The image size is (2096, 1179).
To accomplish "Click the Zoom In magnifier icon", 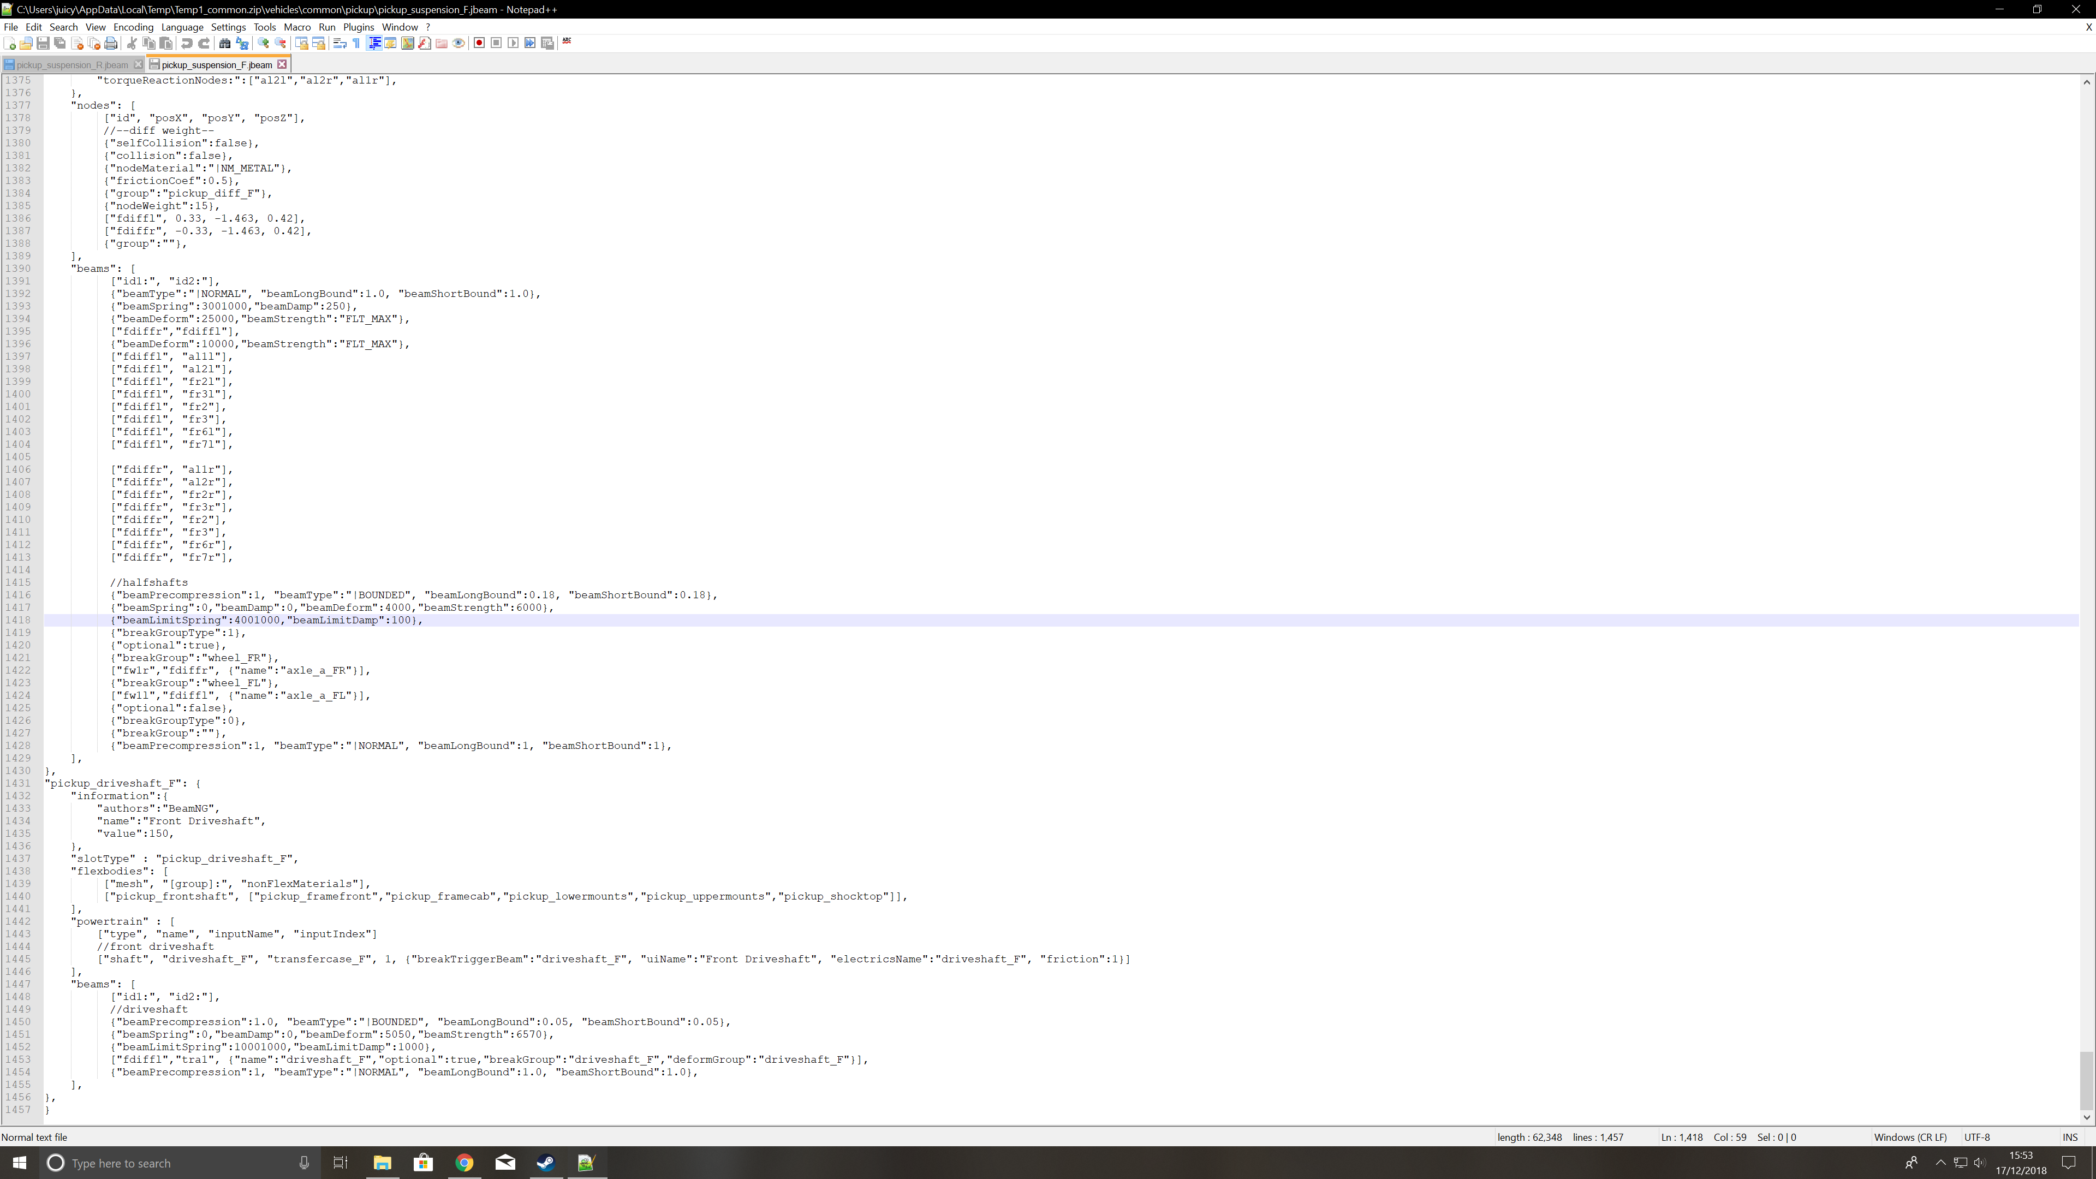I will click(x=264, y=43).
